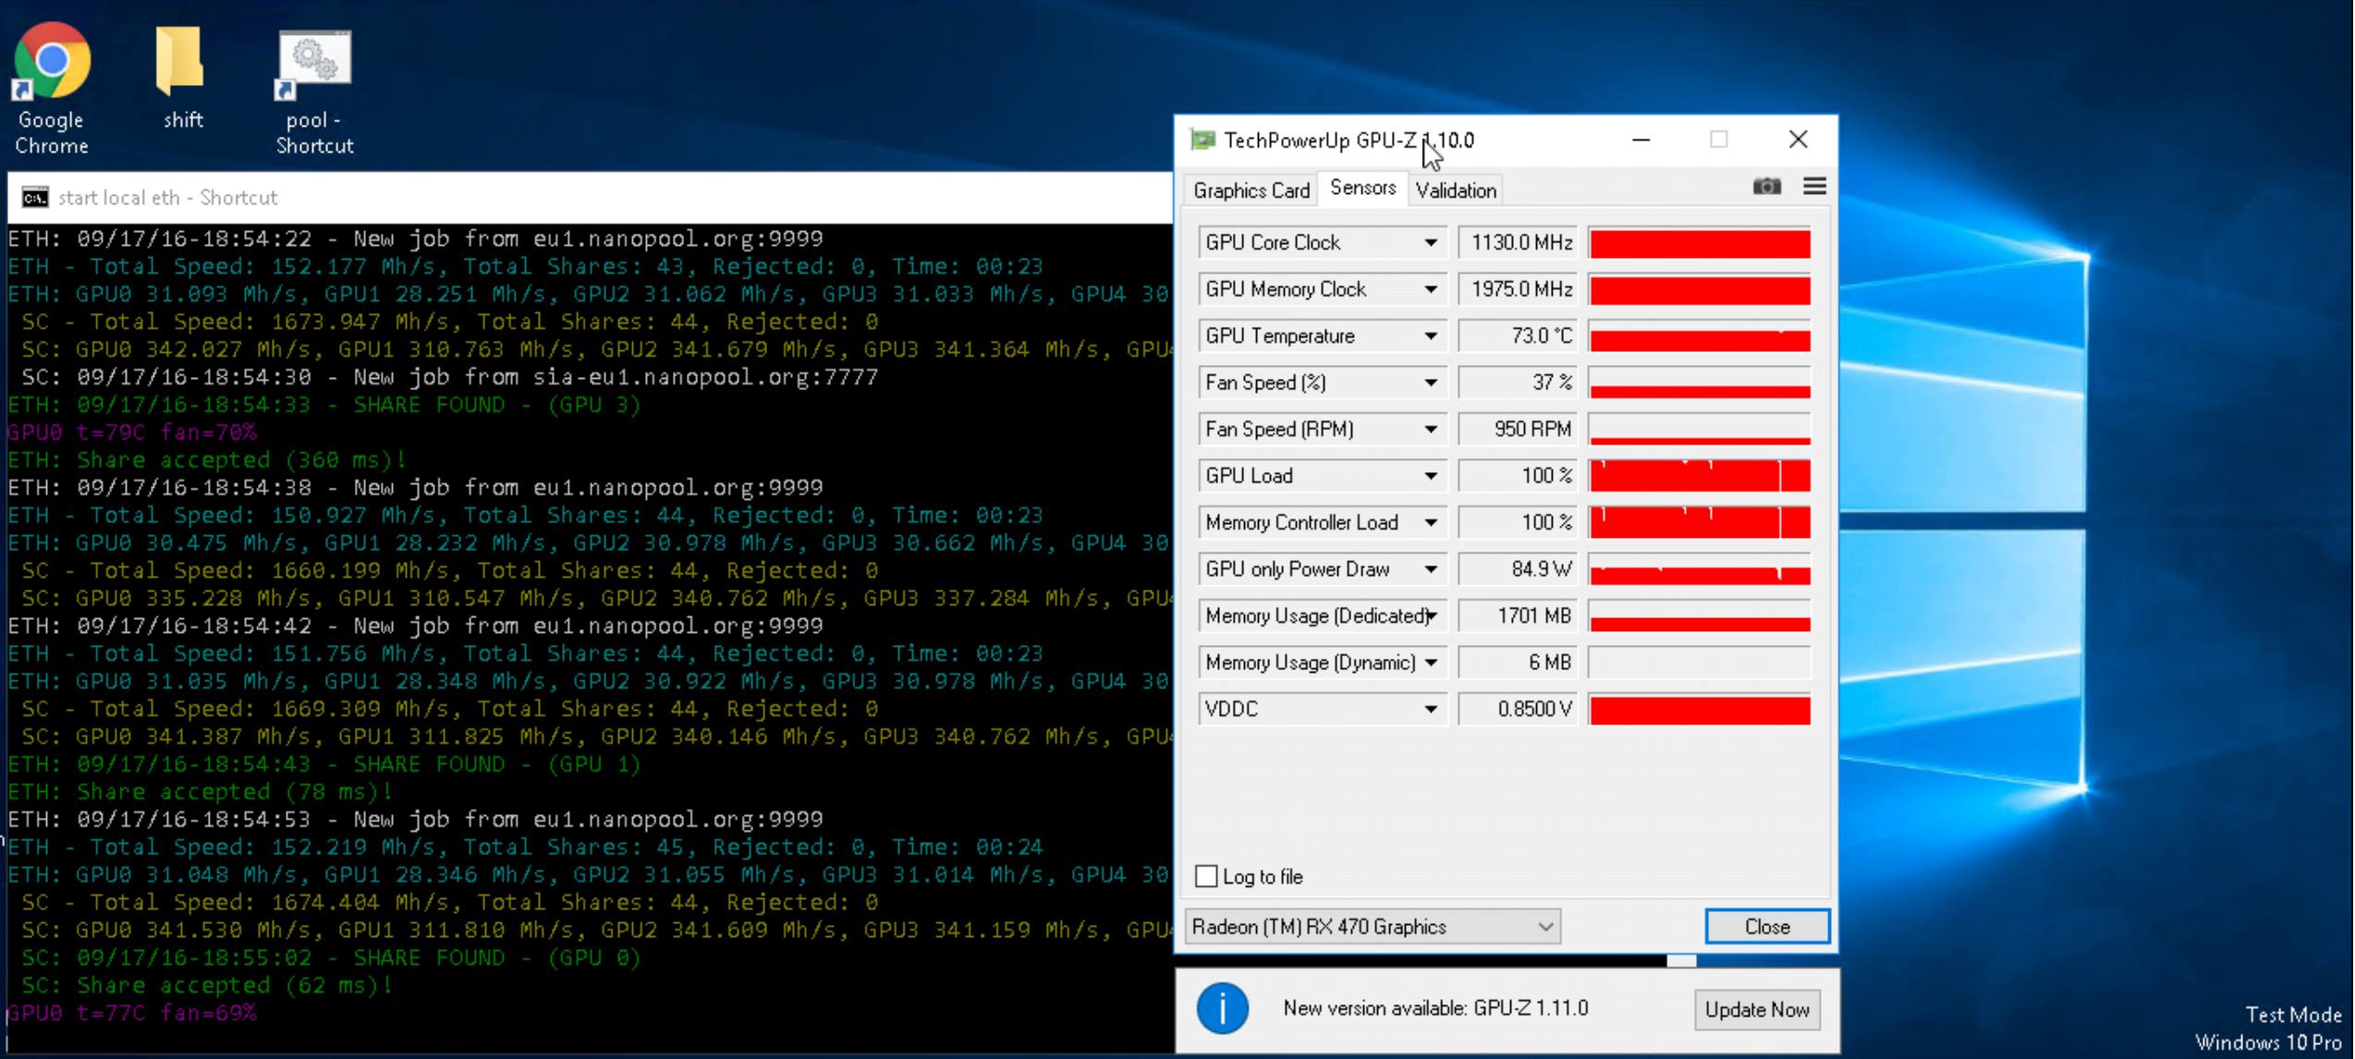Expand the VDDC sensor dropdown
2355x1059 pixels.
pyautogui.click(x=1430, y=710)
